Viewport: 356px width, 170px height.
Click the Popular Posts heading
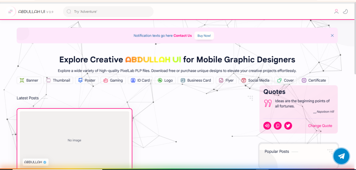click(277, 152)
